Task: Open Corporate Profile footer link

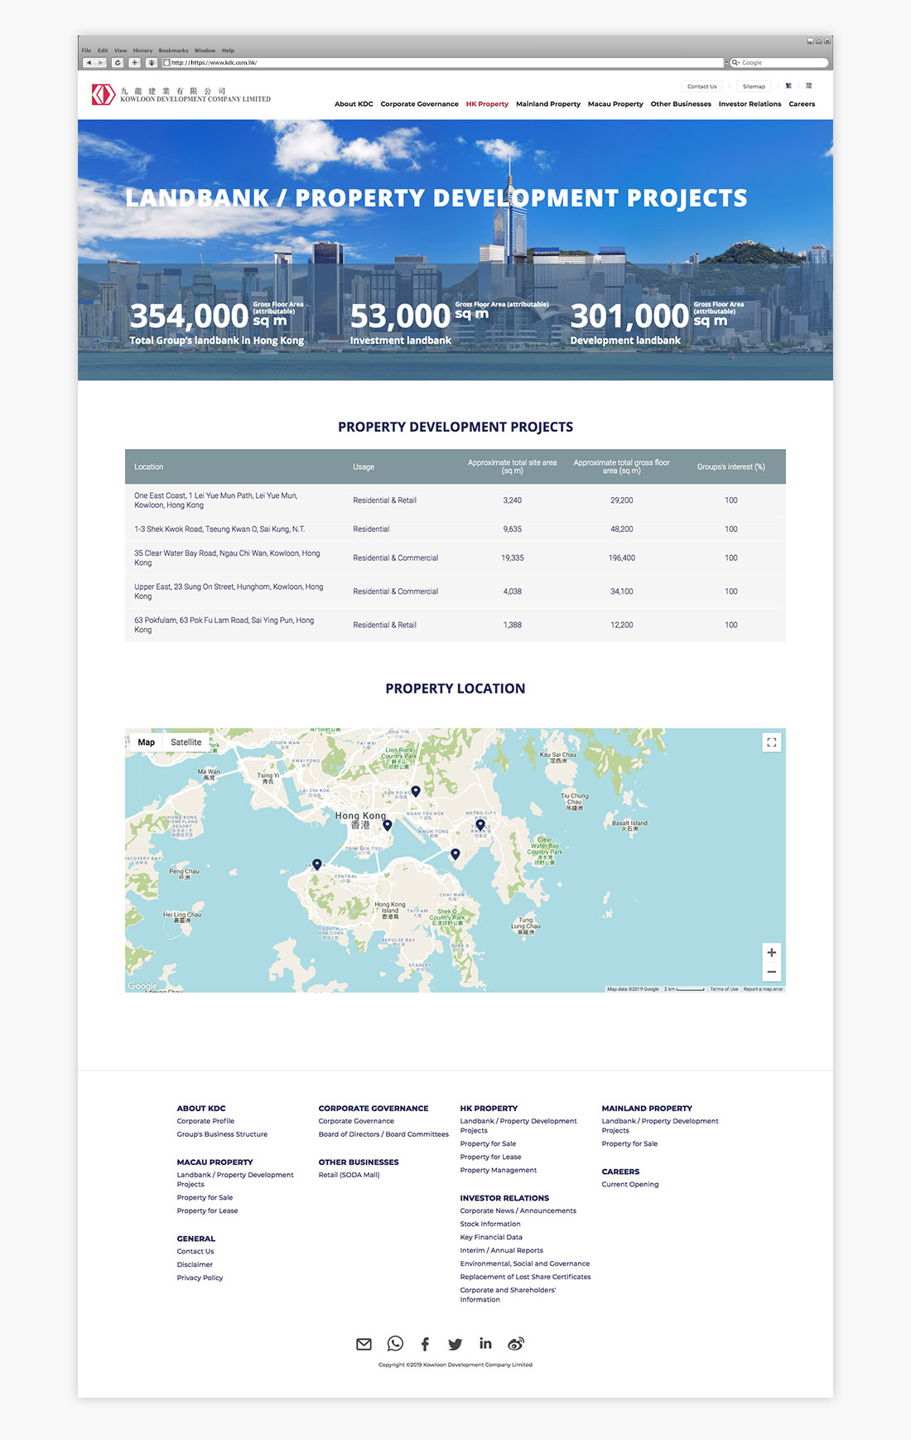Action: click(205, 1121)
